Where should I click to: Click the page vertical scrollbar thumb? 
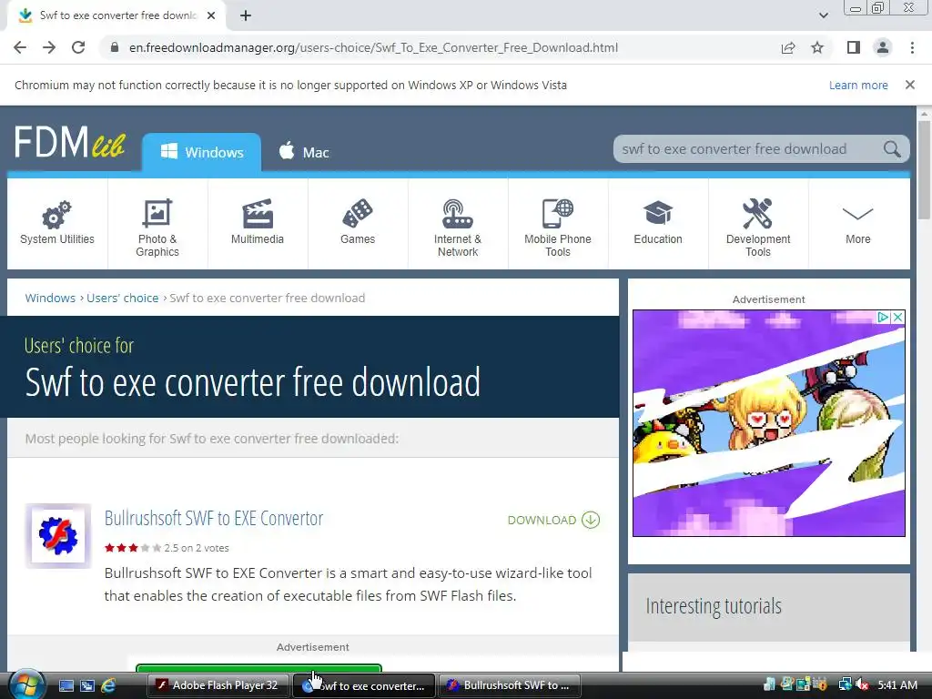[x=924, y=169]
